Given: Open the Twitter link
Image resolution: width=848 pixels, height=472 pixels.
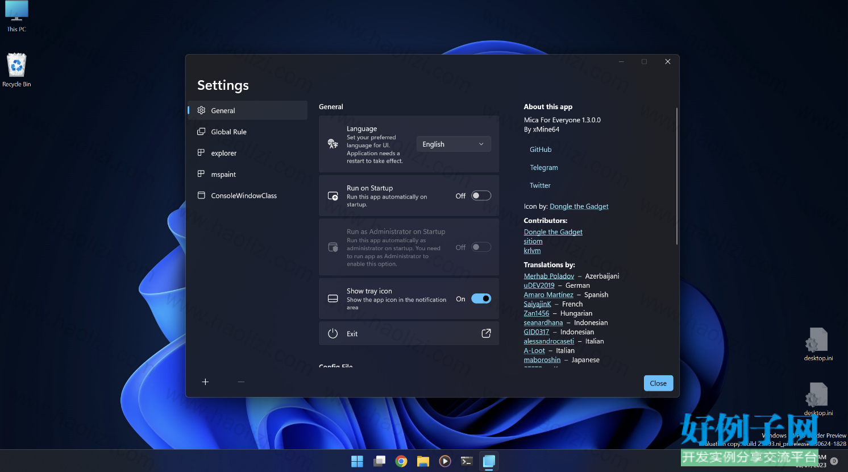Looking at the screenshot, I should coord(540,185).
